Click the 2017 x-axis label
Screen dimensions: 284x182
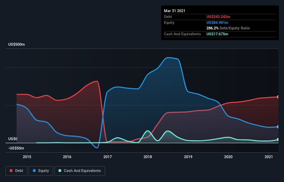108,157
